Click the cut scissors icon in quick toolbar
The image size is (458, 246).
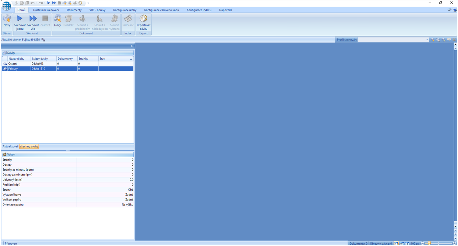pos(16,3)
